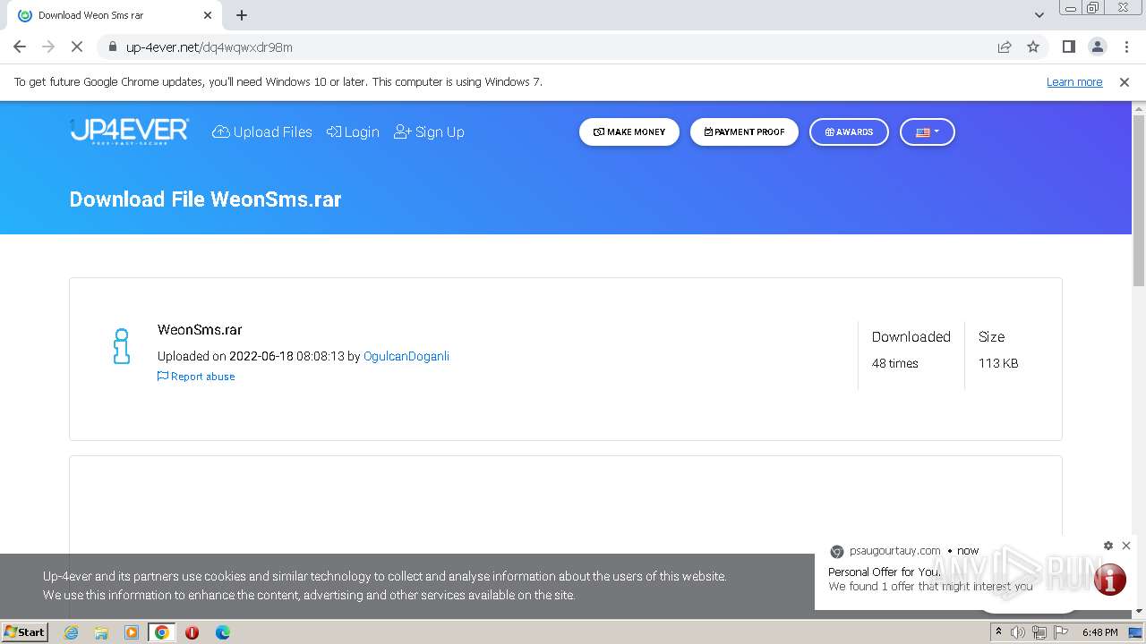Stop loading the page

click(77, 47)
